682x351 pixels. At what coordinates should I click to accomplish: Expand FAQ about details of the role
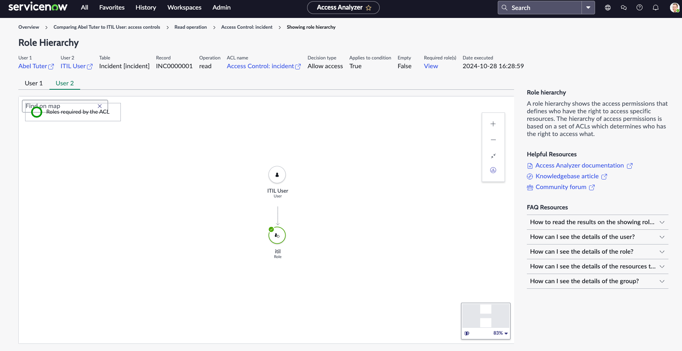597,252
